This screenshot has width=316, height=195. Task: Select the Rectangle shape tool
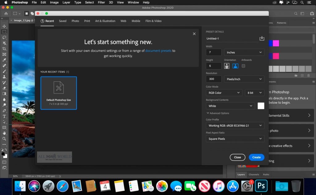[4, 128]
